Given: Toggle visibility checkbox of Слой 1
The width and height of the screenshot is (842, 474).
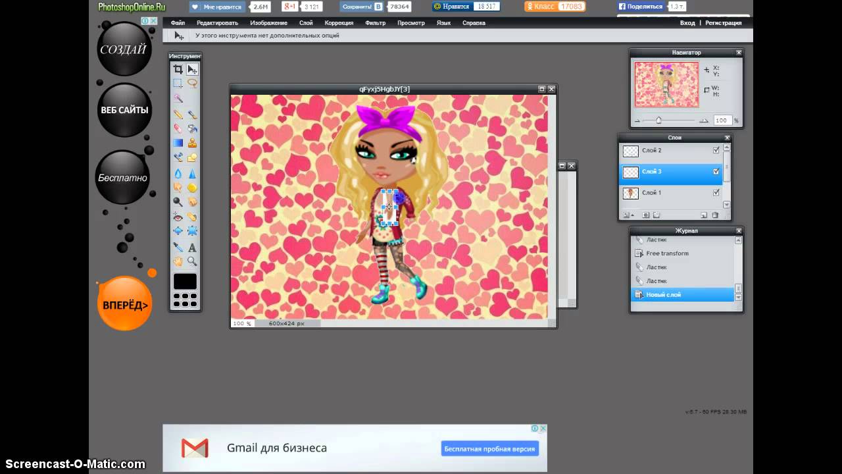Looking at the screenshot, I should tap(716, 193).
